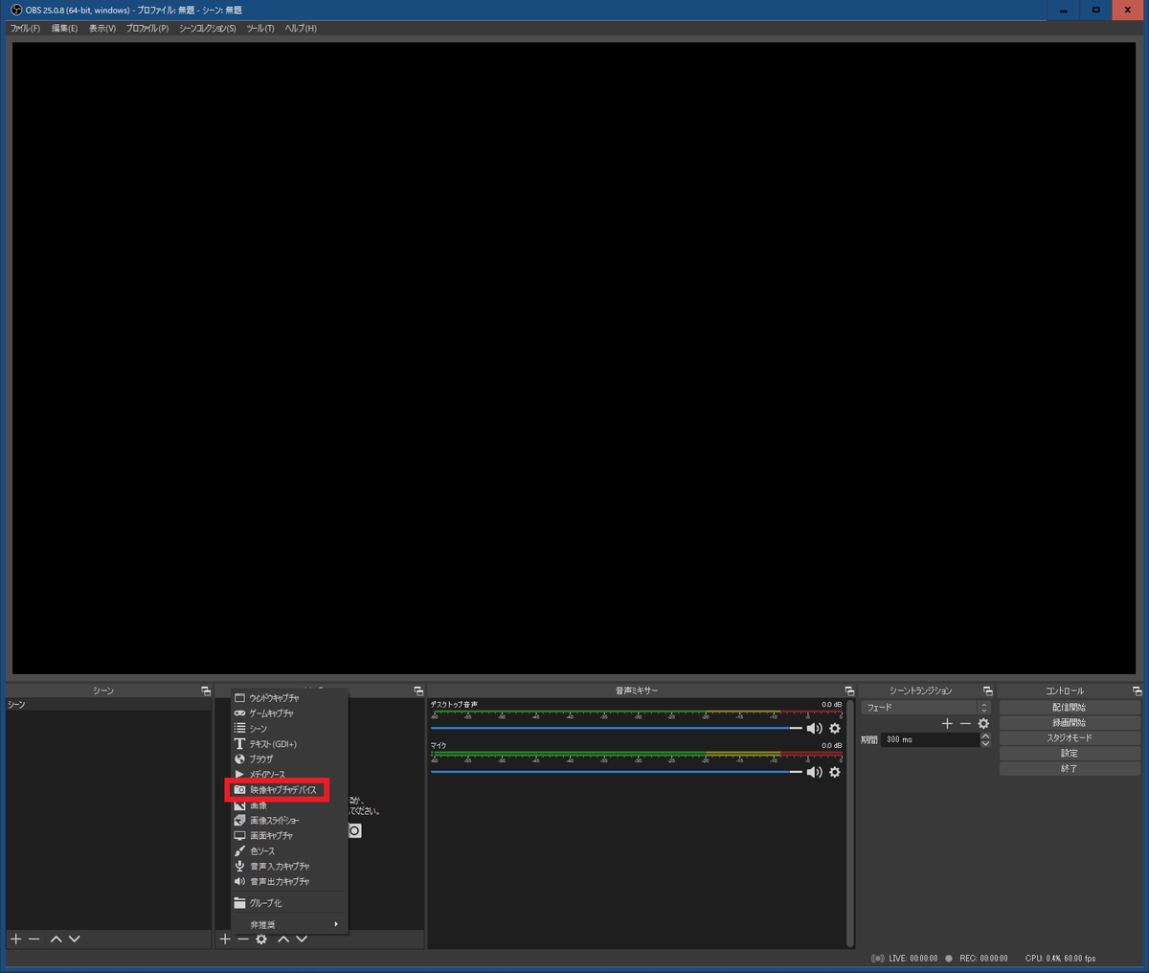
Task: Open the ファイル(F) menu
Action: [x=25, y=29]
